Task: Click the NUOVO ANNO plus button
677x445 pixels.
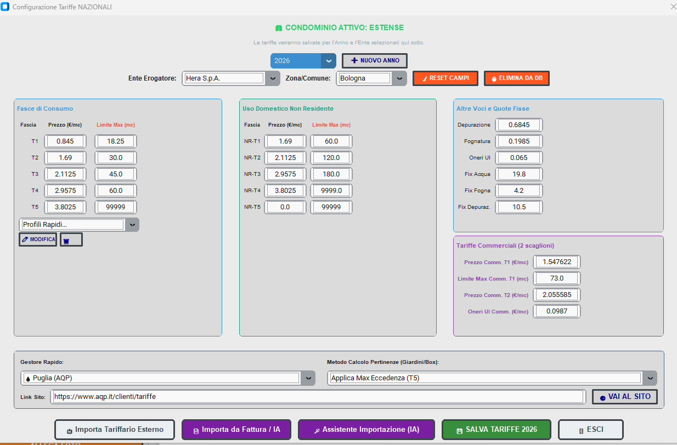Action: (375, 60)
